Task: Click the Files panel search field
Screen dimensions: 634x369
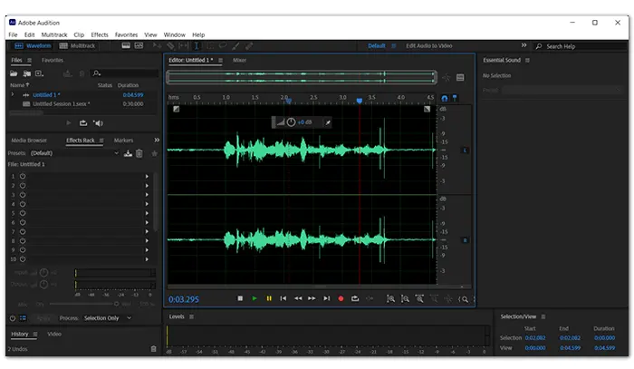Action: click(125, 73)
